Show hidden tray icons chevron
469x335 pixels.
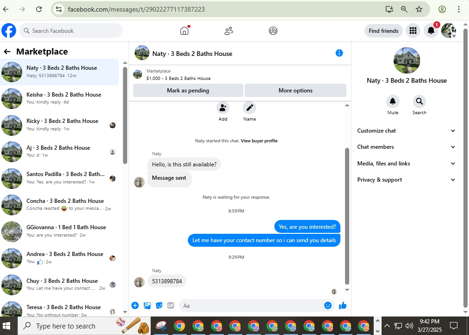pos(387,326)
